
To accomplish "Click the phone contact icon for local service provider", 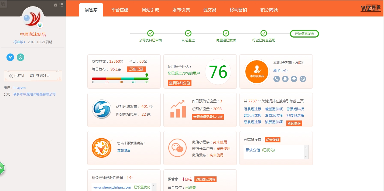I will click(x=277, y=79).
